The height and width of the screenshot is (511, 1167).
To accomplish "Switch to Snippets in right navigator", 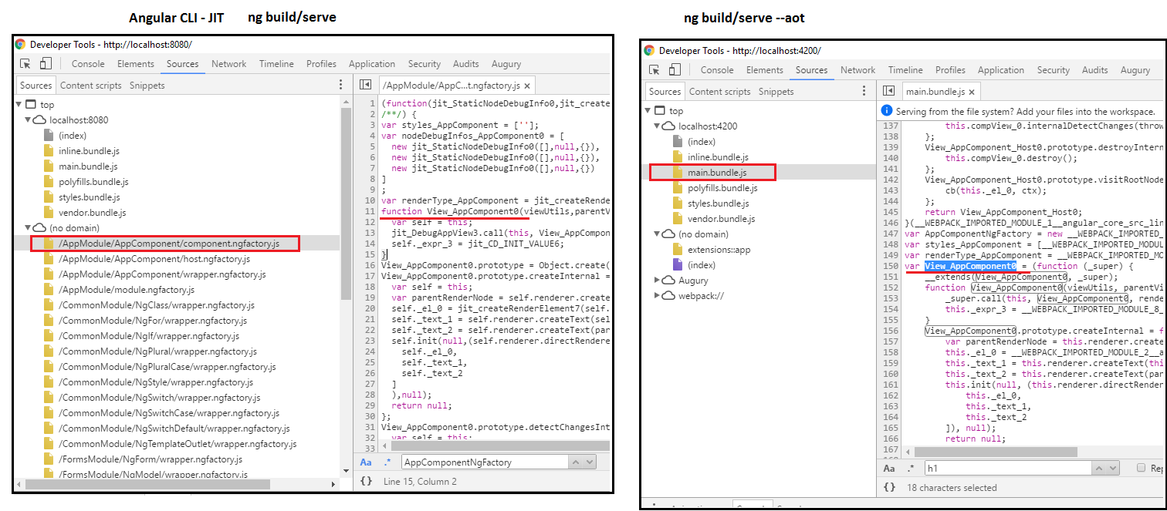I will click(x=776, y=92).
